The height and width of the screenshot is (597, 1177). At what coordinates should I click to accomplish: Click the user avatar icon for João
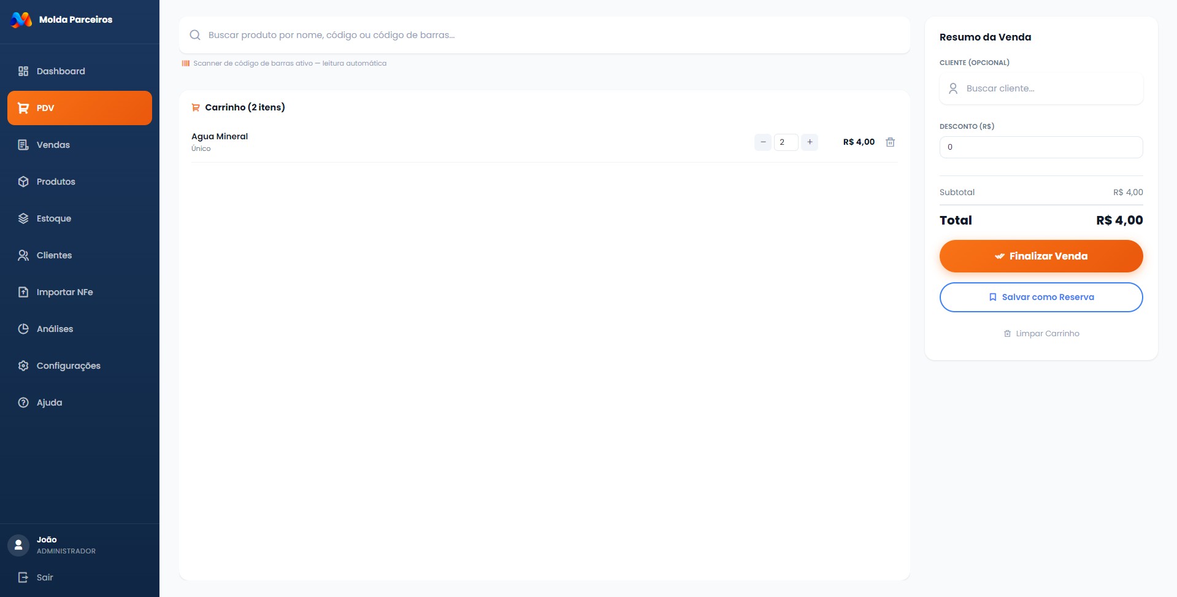(18, 545)
